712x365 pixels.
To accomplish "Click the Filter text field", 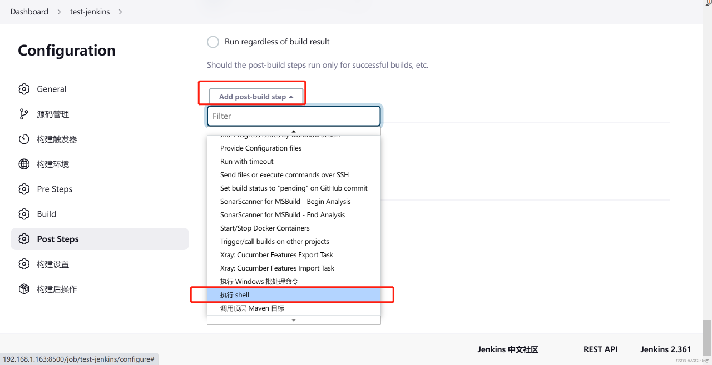I will (294, 116).
